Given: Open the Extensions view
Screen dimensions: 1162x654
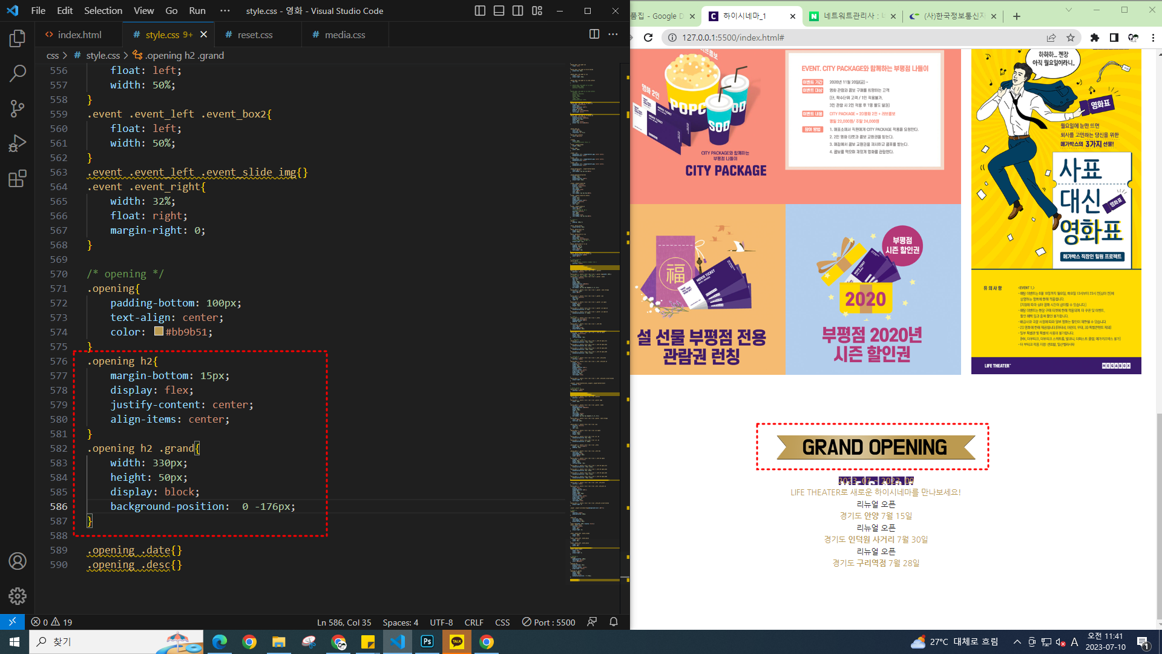Looking at the screenshot, I should 18,179.
